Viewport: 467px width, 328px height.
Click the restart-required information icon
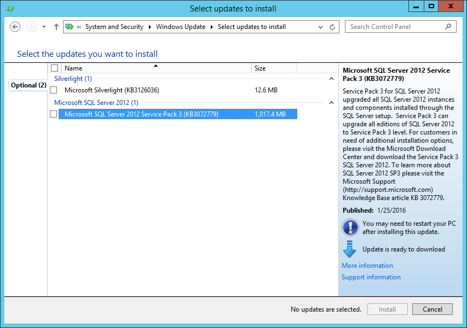350,228
